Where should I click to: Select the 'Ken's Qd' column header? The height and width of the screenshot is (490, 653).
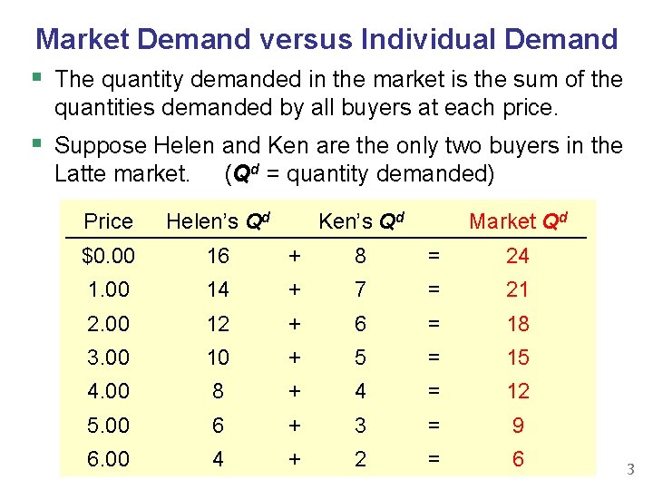coord(361,220)
